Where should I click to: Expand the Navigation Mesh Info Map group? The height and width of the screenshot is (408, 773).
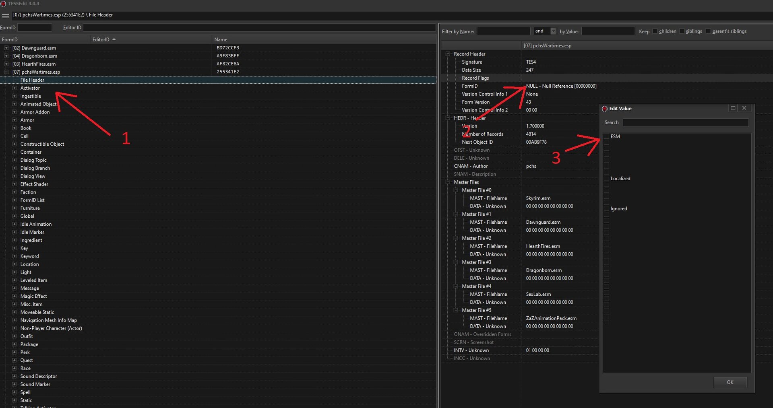[14, 320]
